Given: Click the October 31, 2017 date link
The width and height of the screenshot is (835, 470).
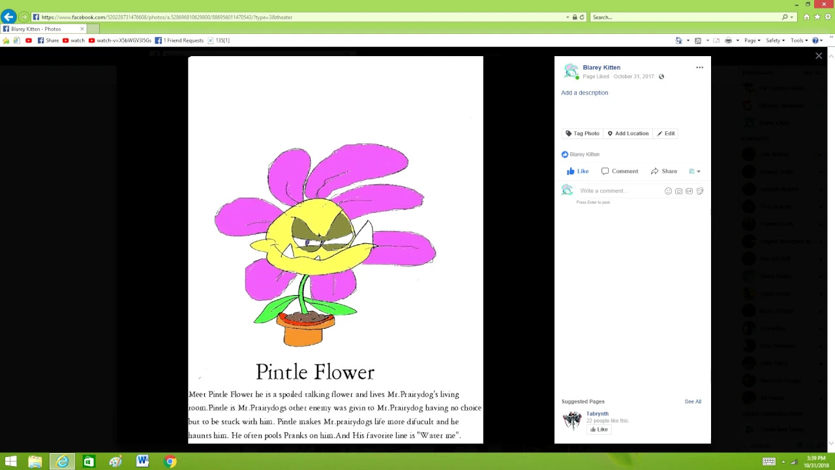Looking at the screenshot, I should pyautogui.click(x=633, y=76).
